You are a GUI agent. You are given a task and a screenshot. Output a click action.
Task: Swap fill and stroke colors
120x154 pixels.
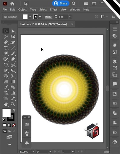(14, 110)
